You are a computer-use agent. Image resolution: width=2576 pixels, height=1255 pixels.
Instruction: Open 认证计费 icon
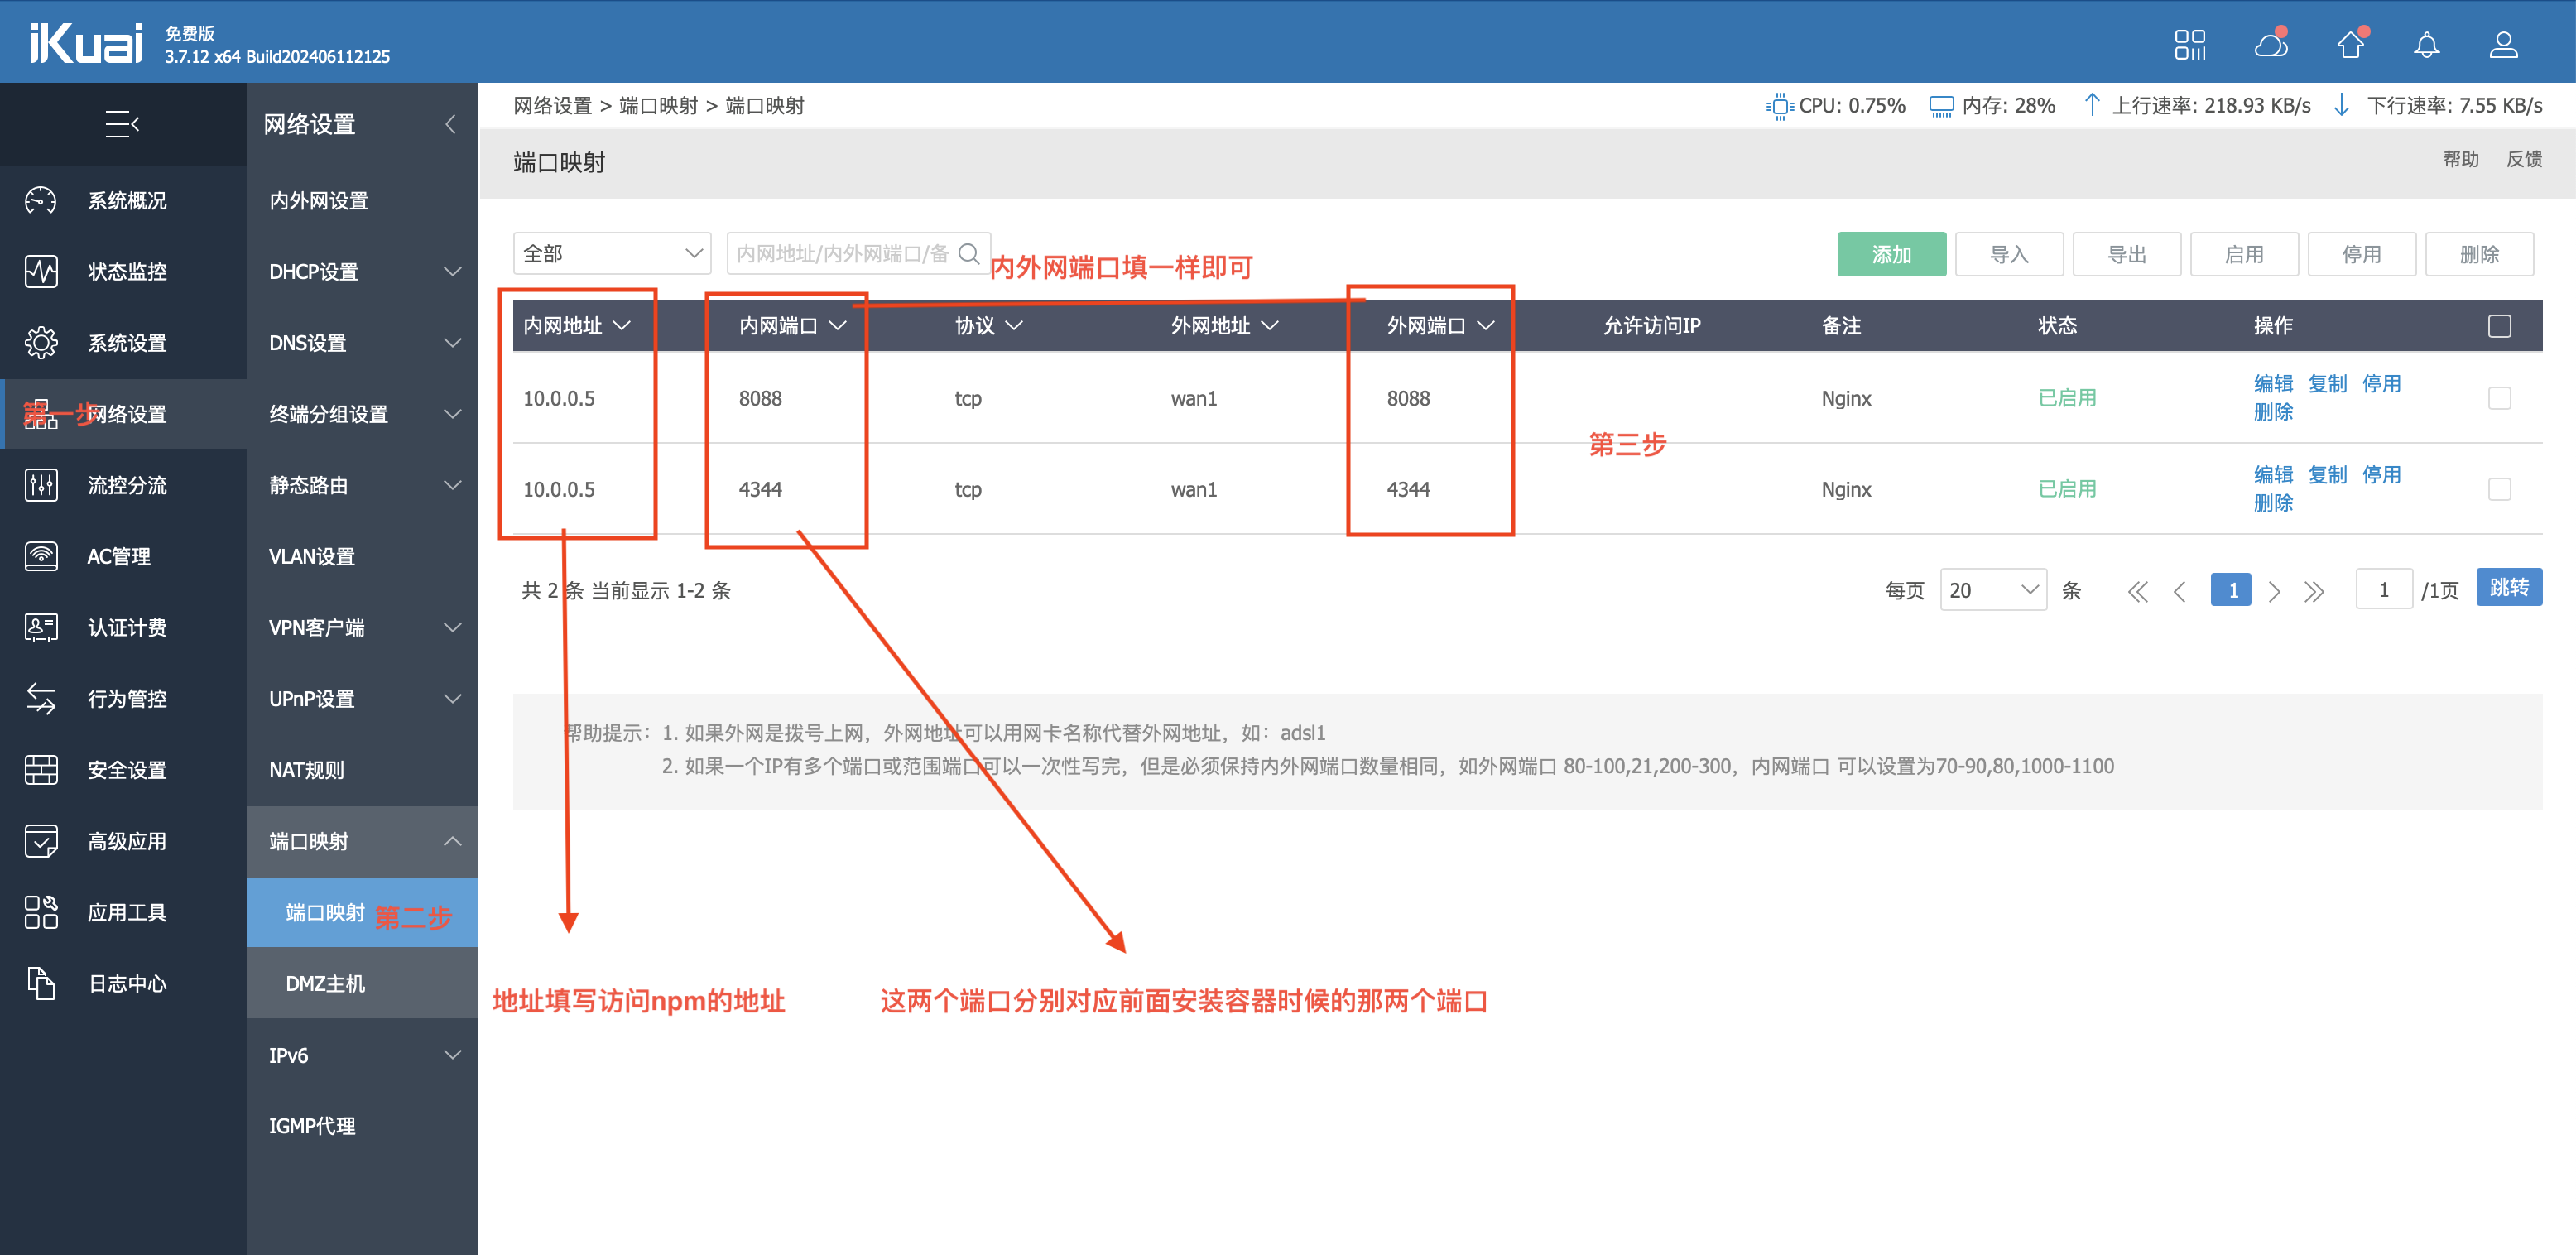(41, 627)
